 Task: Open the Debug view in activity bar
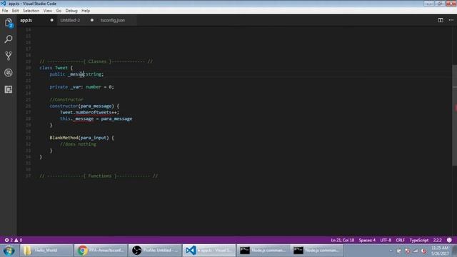pyautogui.click(x=9, y=73)
